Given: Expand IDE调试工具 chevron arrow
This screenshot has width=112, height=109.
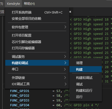Looking at the screenshot, I should click(66, 84).
